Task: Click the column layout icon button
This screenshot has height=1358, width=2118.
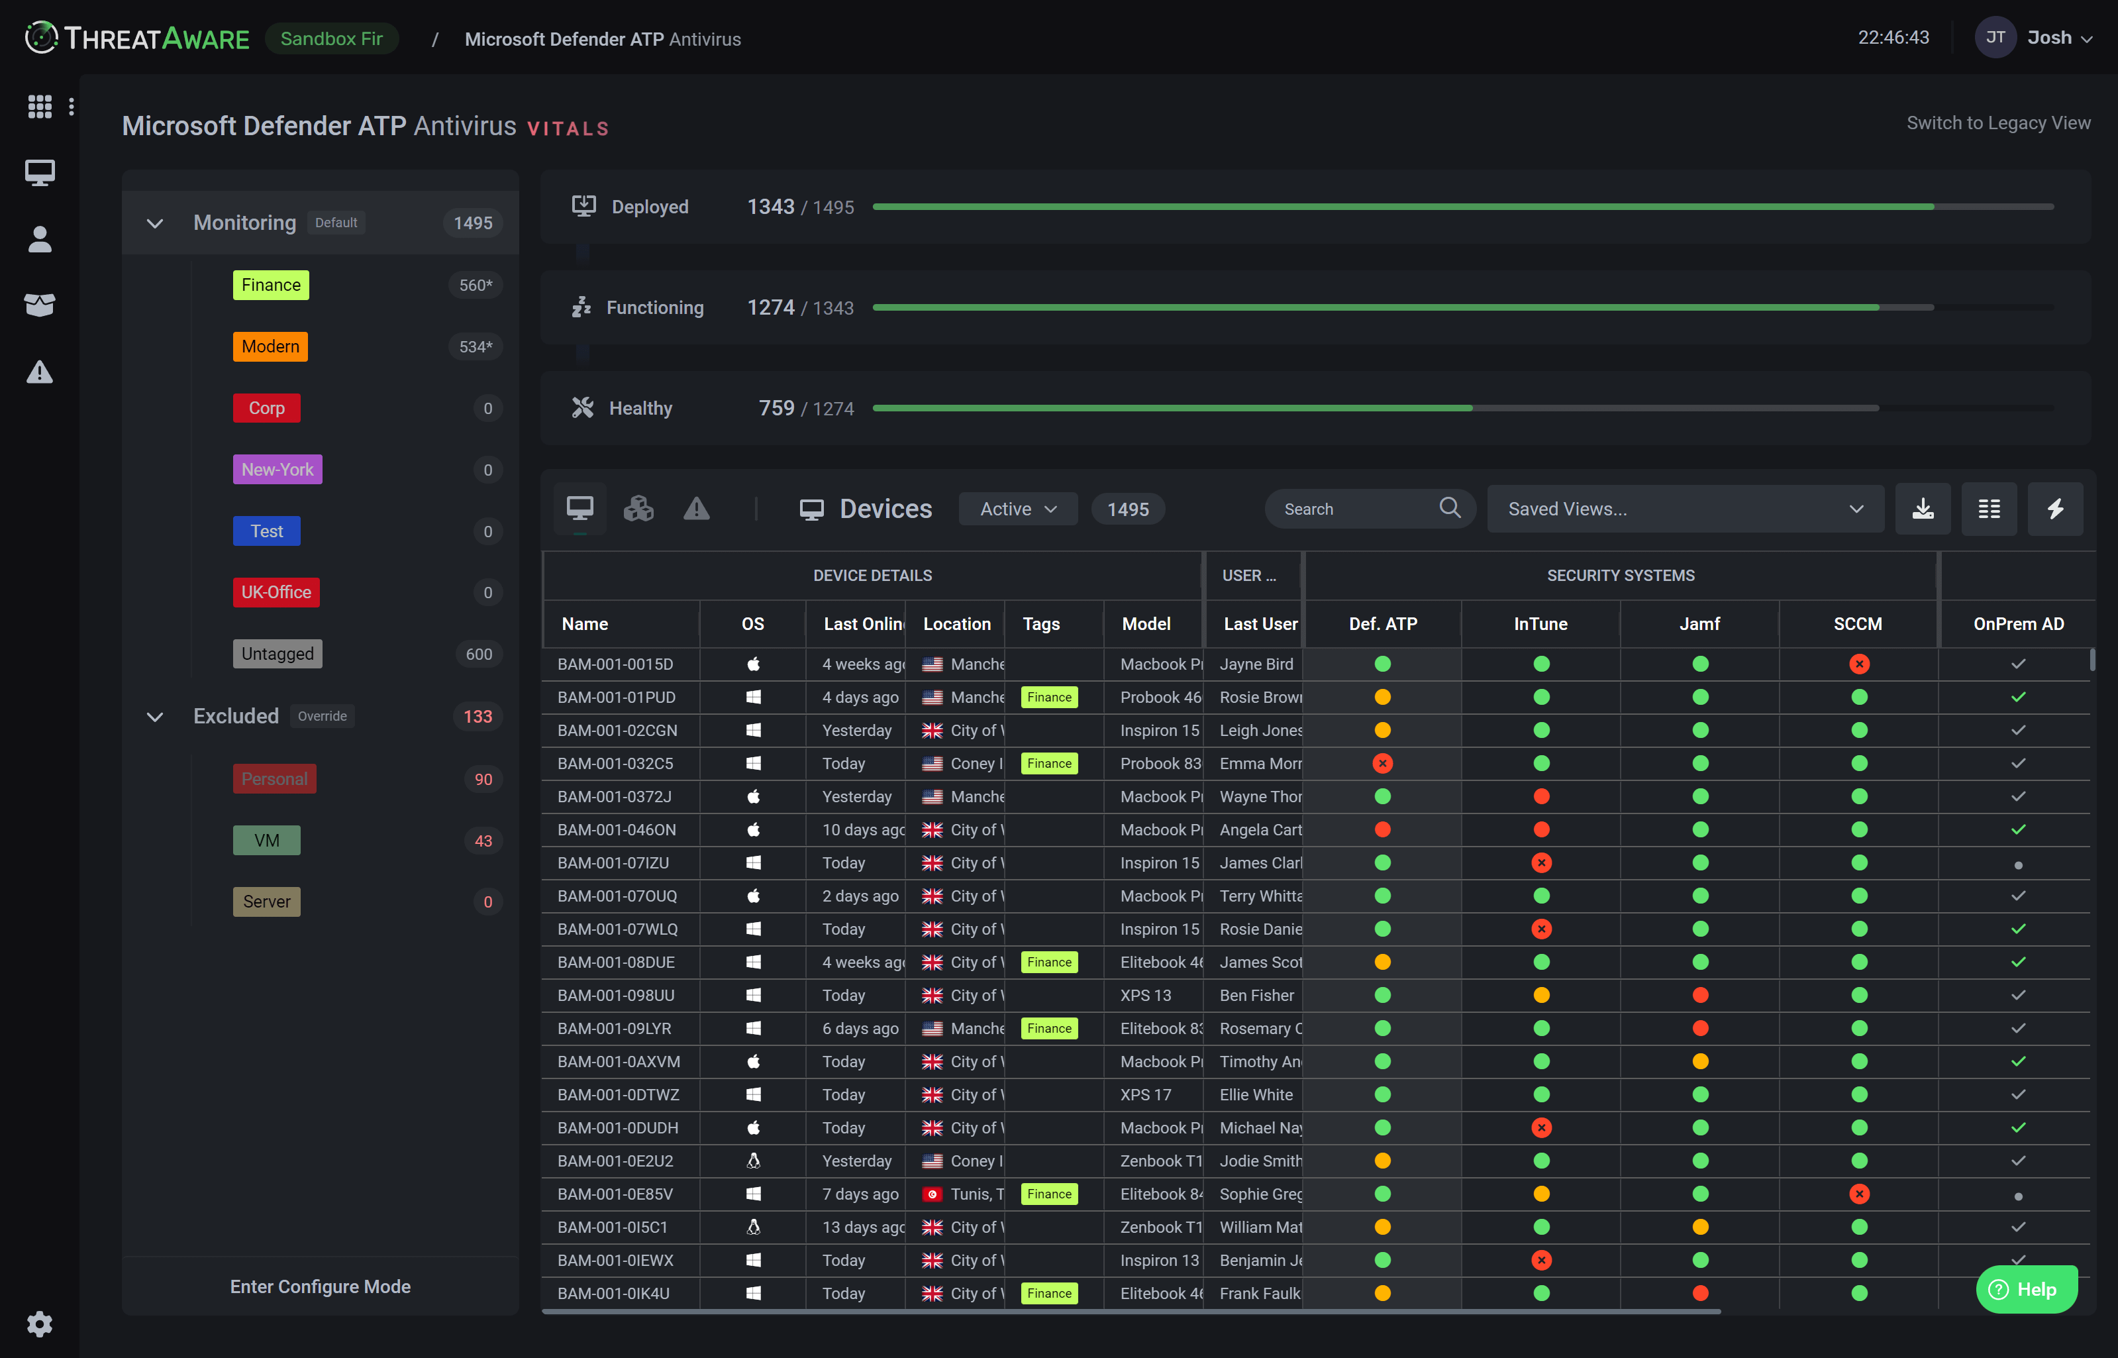Action: (x=1988, y=509)
